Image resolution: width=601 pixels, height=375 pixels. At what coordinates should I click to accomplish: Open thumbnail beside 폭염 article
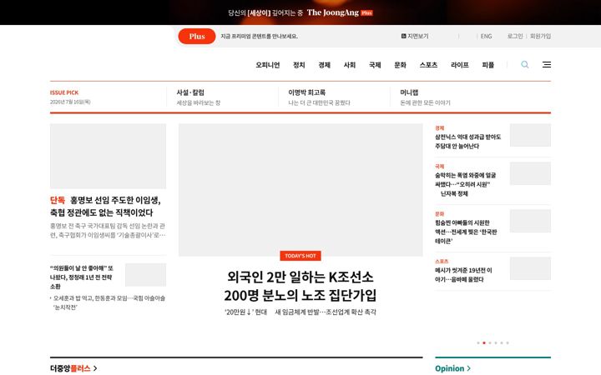530,173
